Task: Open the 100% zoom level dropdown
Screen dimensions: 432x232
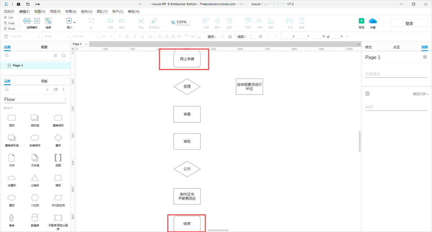Action: coord(189,23)
